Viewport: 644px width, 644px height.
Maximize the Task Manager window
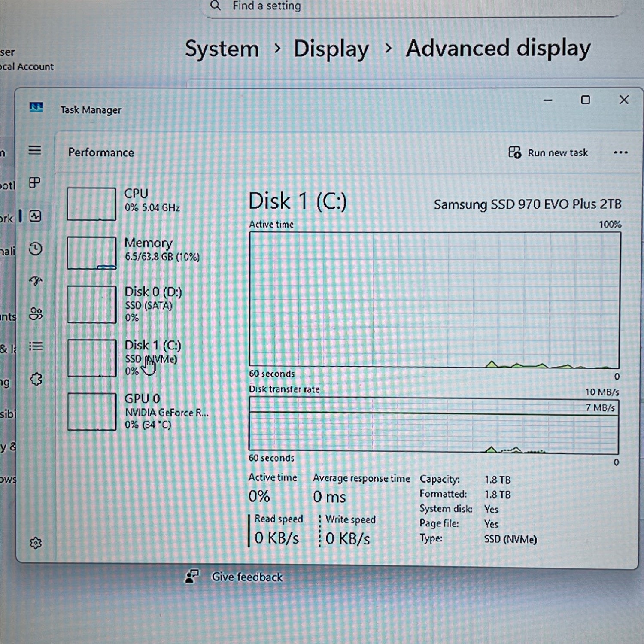[586, 100]
